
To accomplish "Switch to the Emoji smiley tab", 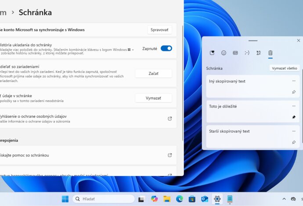I will [224, 53].
